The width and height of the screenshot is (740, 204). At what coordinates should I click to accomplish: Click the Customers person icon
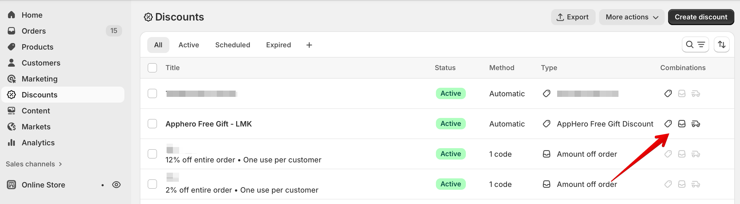click(x=11, y=63)
